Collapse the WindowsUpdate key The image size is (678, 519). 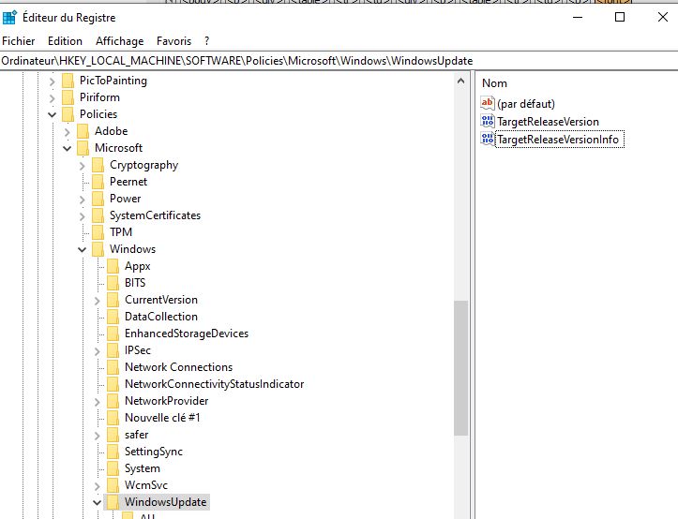(x=98, y=502)
